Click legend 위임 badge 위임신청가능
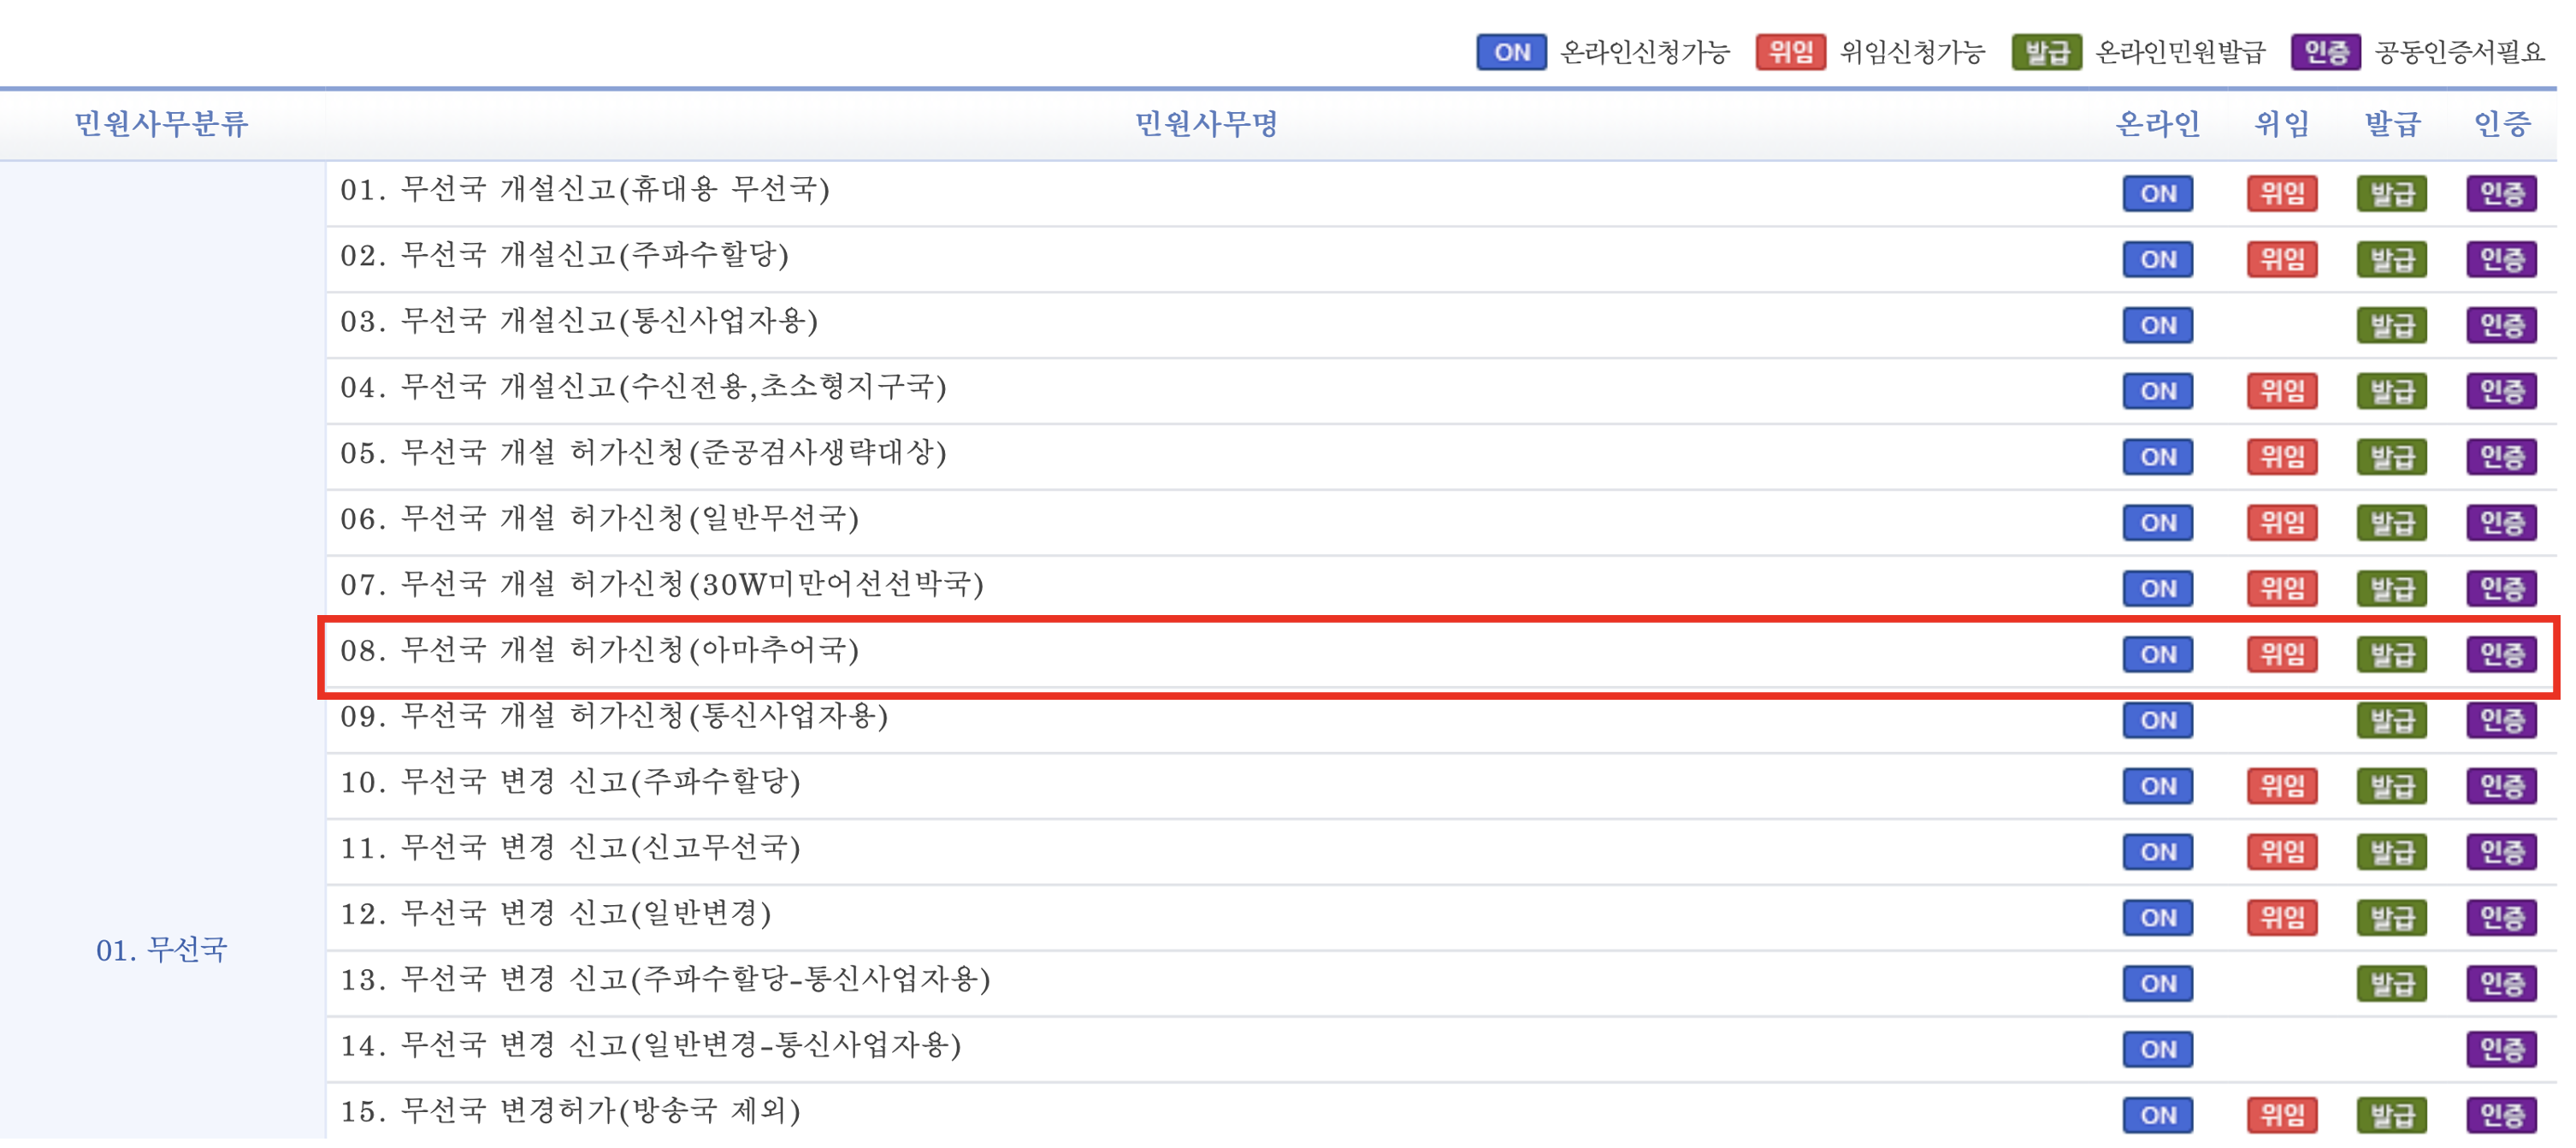 [1790, 52]
